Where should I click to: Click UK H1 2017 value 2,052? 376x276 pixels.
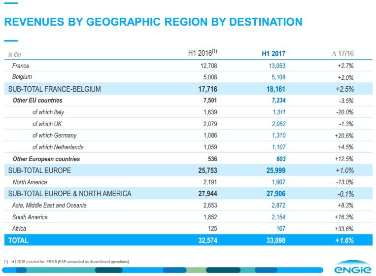[x=278, y=124]
